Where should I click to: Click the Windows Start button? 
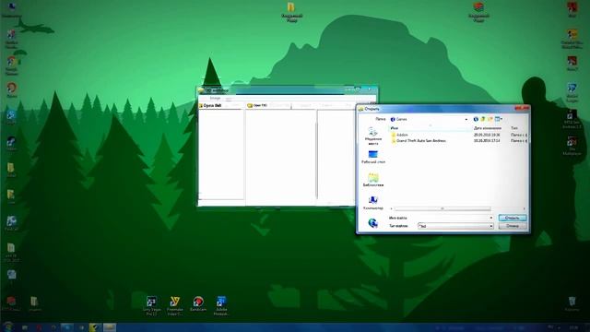[x=8, y=327]
